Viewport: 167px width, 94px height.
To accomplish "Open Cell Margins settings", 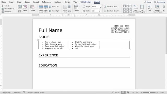I will click(x=142, y=9).
